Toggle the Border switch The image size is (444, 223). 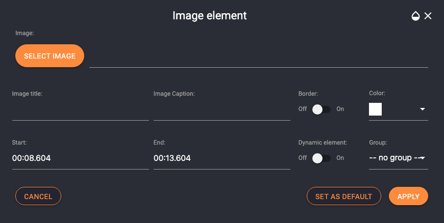322,109
